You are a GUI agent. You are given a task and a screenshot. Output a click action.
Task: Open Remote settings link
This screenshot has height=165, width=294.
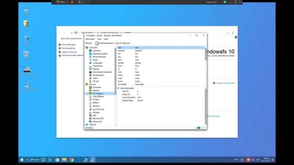(68, 48)
